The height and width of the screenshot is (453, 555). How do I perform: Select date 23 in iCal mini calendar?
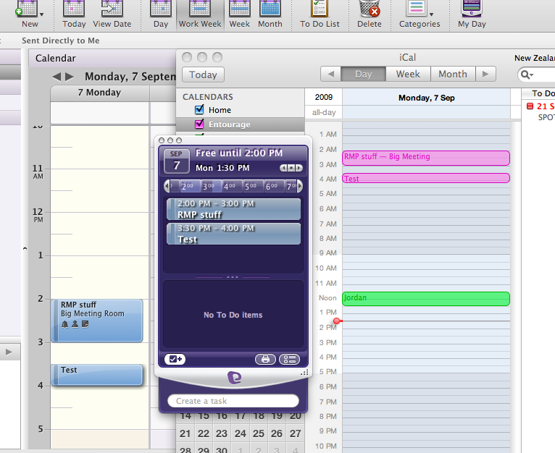coord(222,433)
